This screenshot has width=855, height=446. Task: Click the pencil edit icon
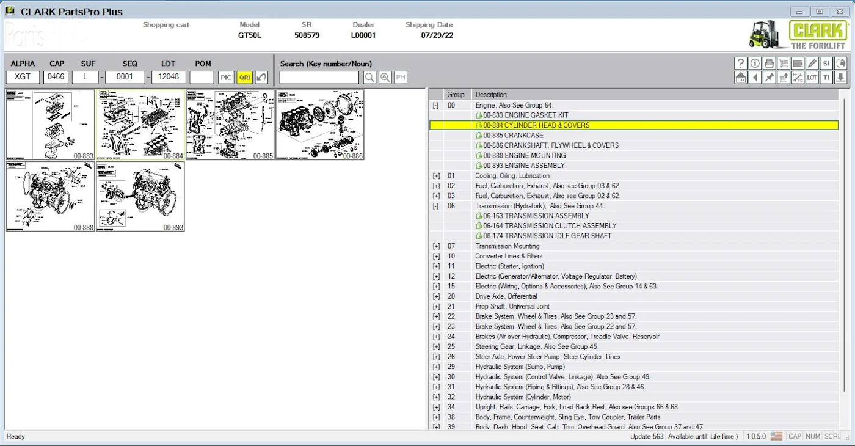(x=812, y=63)
